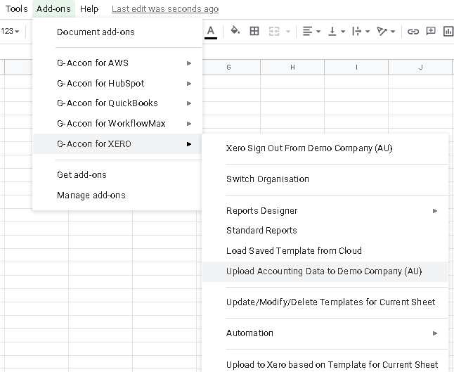454x372 pixels.
Task: Open Last edit was seconds ago link
Action: click(165, 9)
